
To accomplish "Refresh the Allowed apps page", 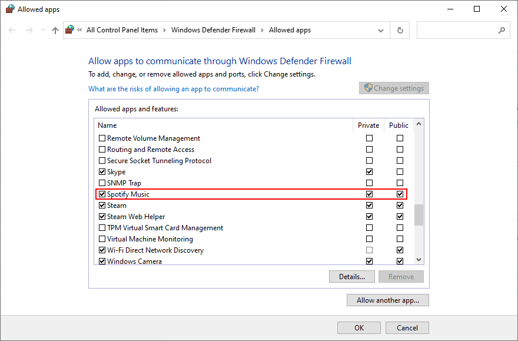I will (400, 30).
